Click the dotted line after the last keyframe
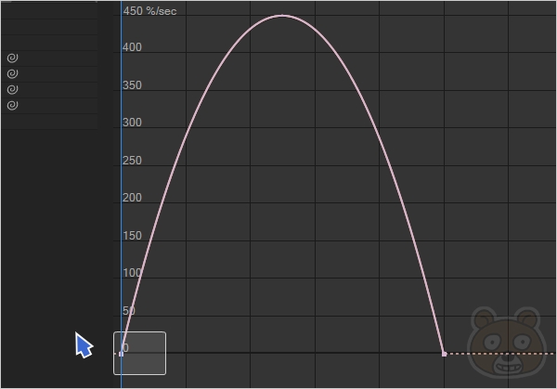The height and width of the screenshot is (389, 557). click(x=501, y=354)
